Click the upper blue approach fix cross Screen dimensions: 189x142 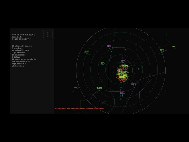click(x=121, y=83)
